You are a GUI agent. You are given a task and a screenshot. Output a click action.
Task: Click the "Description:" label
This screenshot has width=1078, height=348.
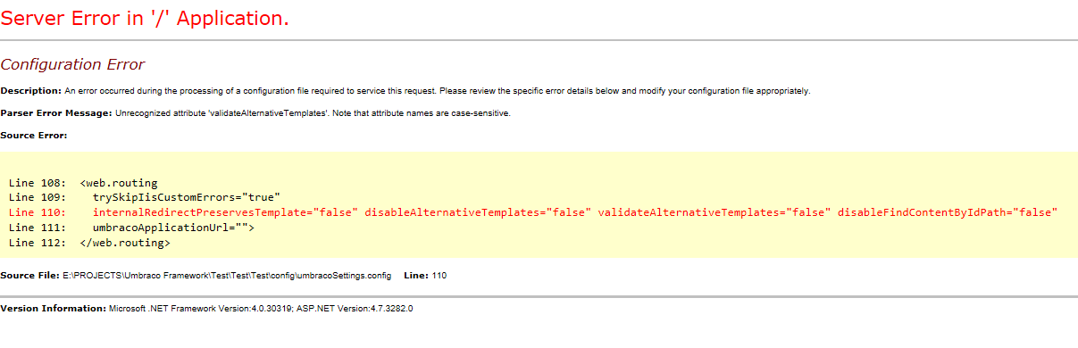coord(30,91)
